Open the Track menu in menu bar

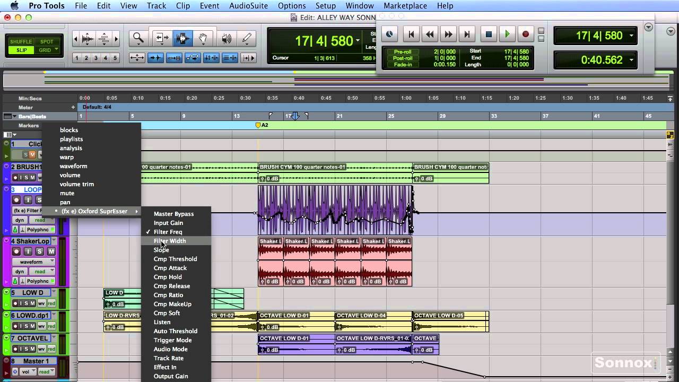click(x=156, y=6)
